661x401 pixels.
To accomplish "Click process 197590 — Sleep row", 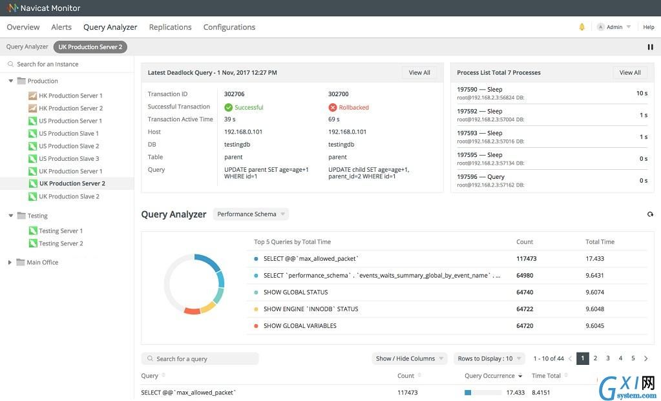I will coord(552,93).
